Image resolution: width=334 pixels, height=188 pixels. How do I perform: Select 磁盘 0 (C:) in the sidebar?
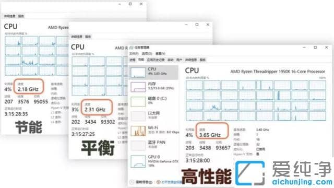(153, 101)
